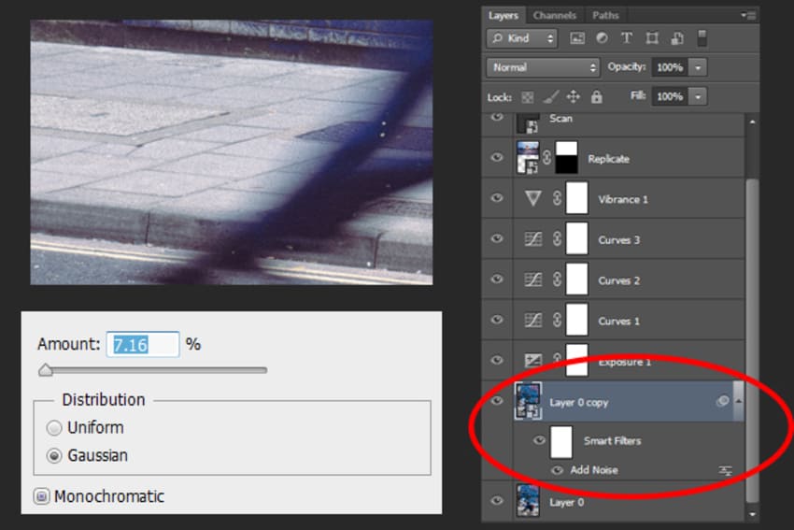Screen dimensions: 794x530
Task: Open Add Noise filter blending options icon
Action: pos(726,471)
